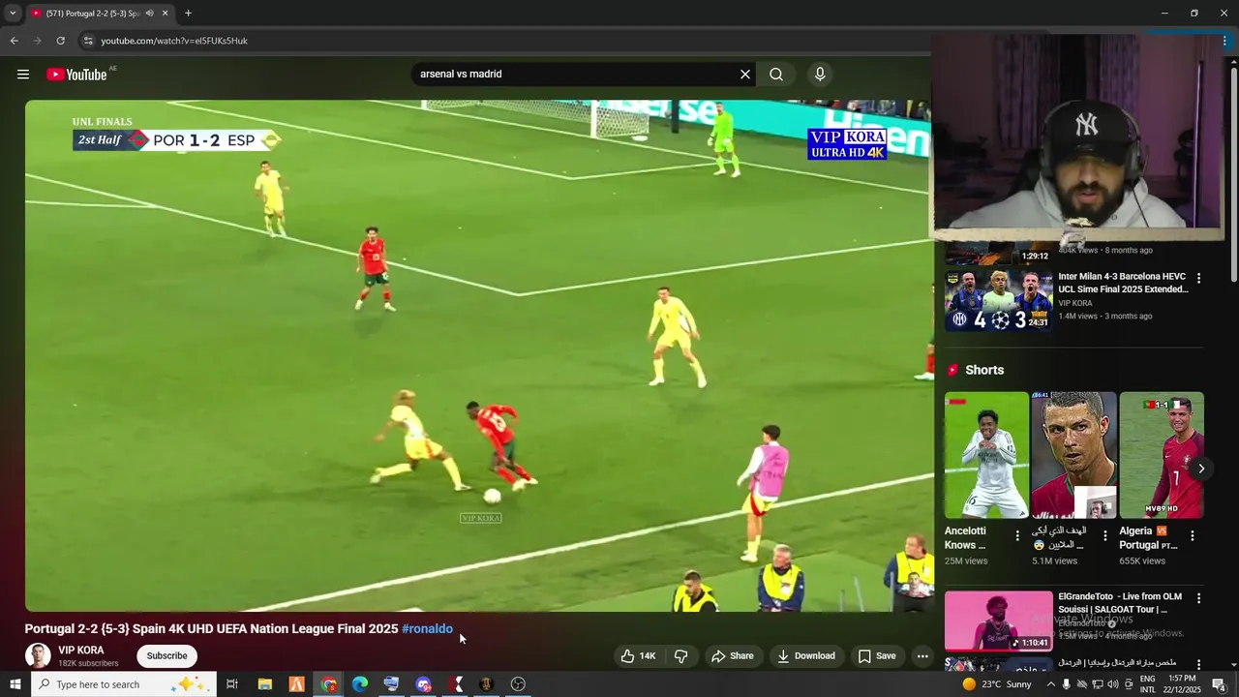Screen dimensions: 1239x697
Task: Go to the YouTube home logo
Action: (x=76, y=75)
